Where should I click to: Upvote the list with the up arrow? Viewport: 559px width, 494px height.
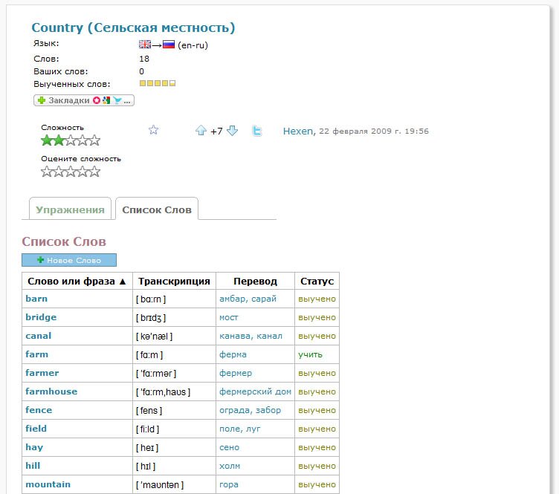click(x=201, y=131)
